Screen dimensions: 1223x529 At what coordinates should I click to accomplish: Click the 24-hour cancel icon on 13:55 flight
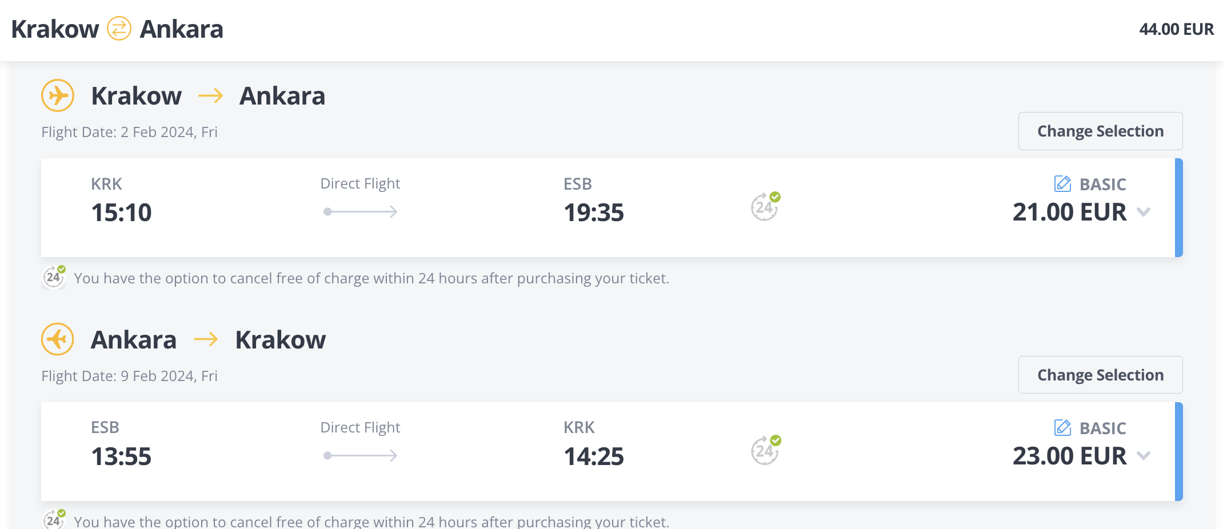[765, 450]
